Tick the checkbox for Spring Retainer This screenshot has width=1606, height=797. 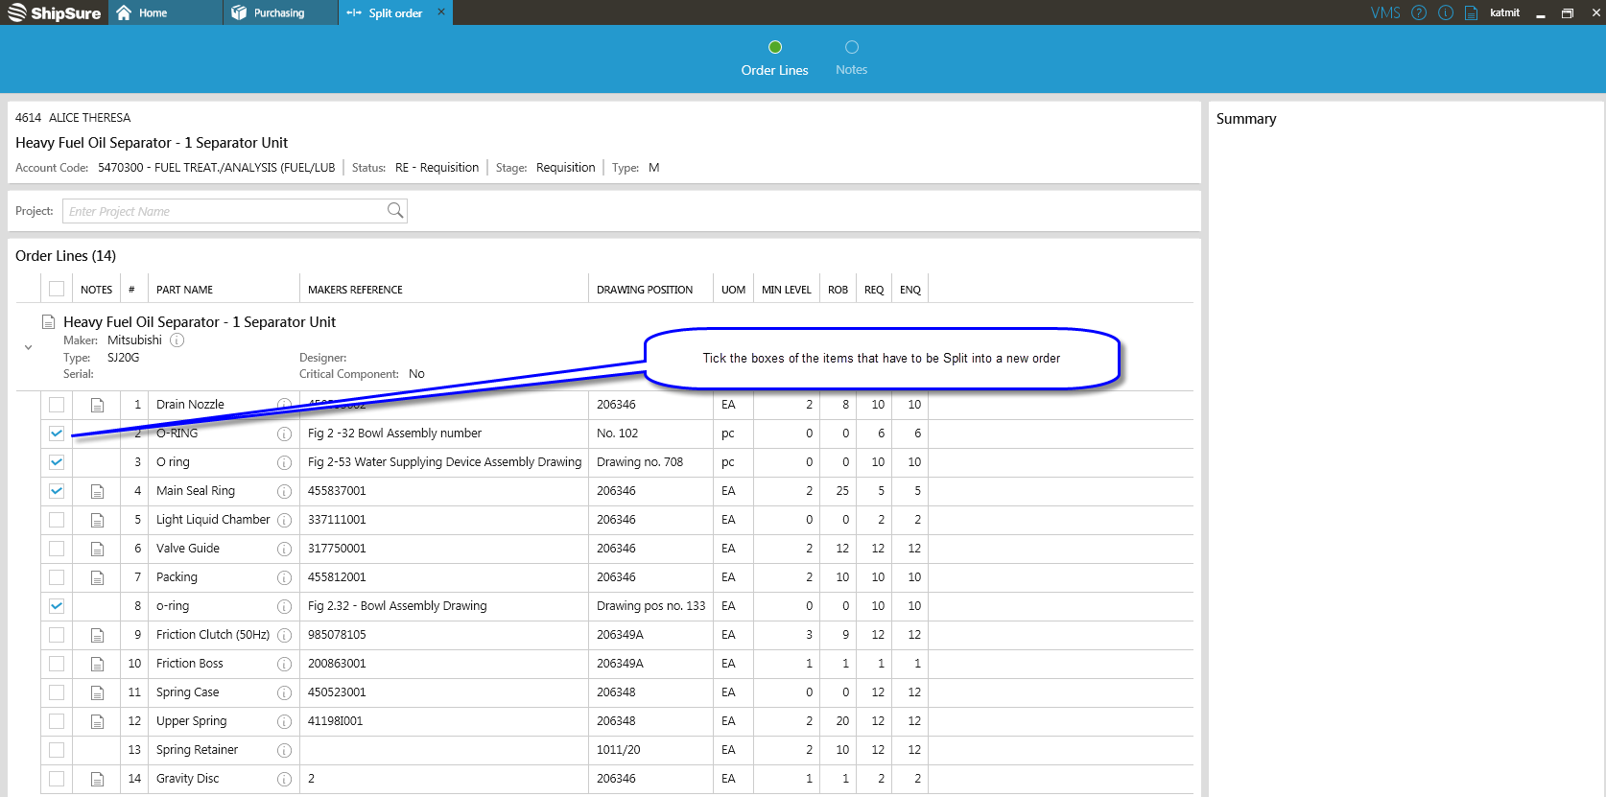[x=57, y=750]
